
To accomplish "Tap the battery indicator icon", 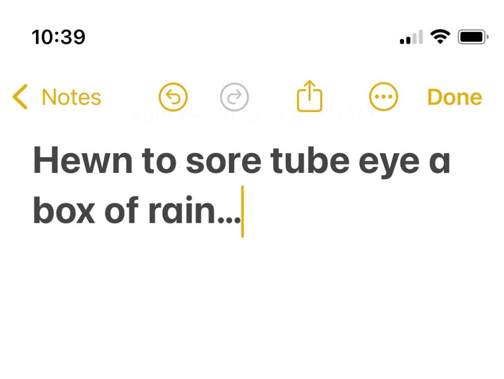I will (x=473, y=37).
